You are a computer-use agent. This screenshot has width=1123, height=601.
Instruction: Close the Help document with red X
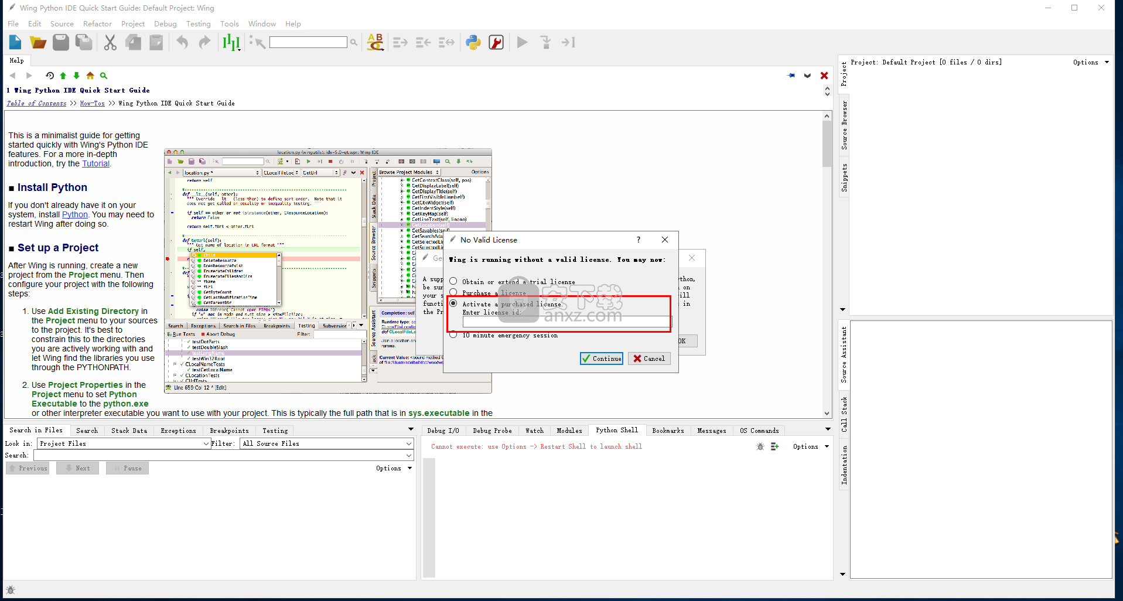click(x=824, y=76)
